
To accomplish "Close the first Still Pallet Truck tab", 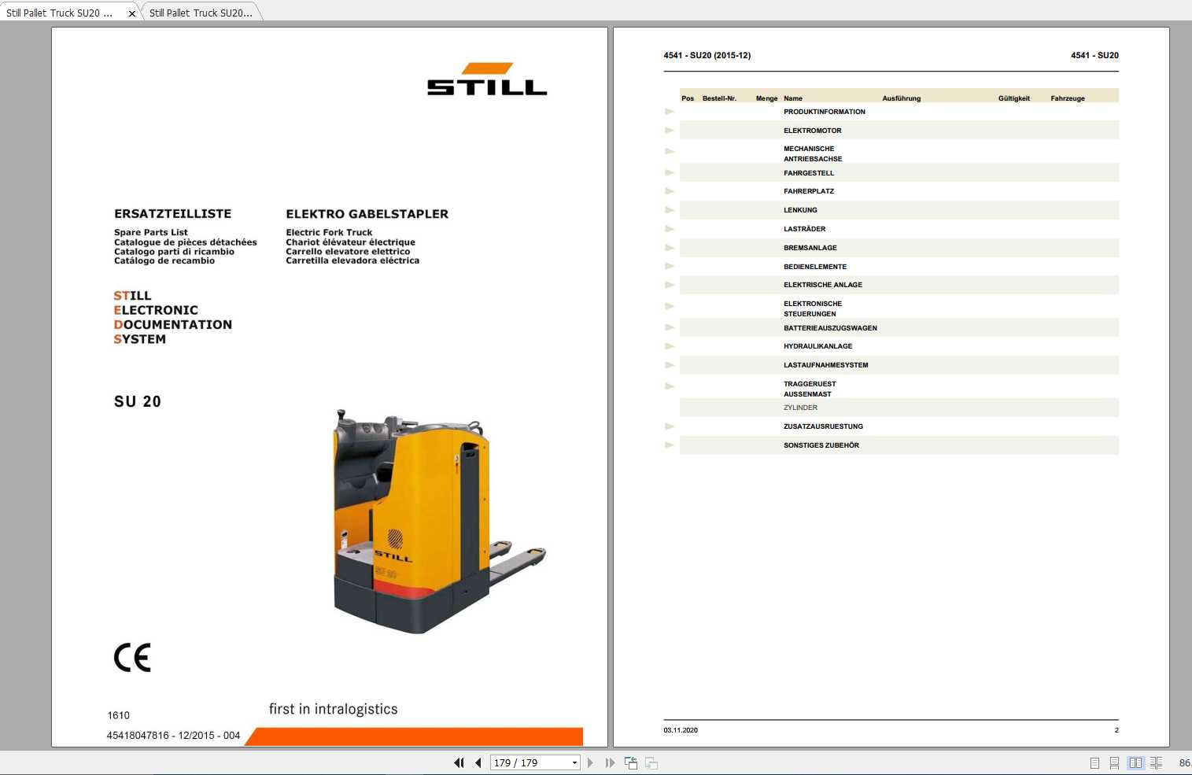I will [131, 13].
